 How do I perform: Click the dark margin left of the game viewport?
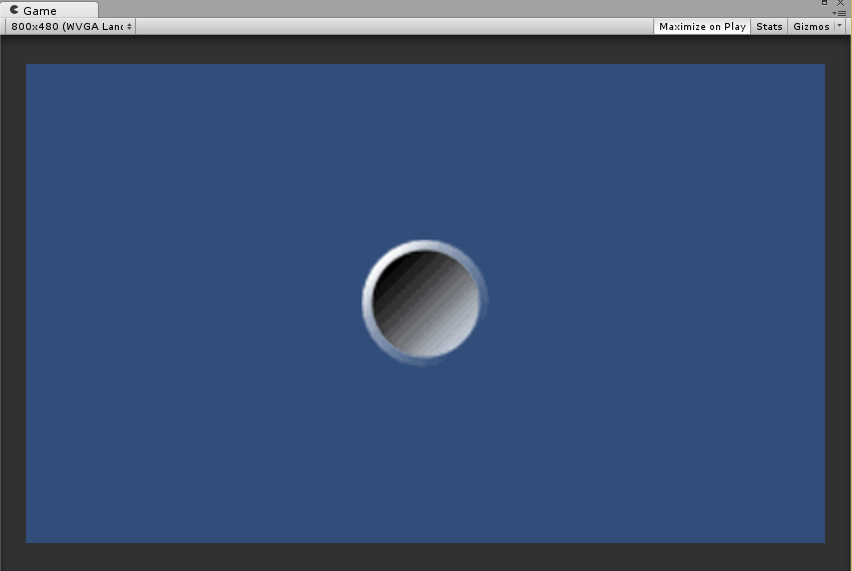(12, 299)
